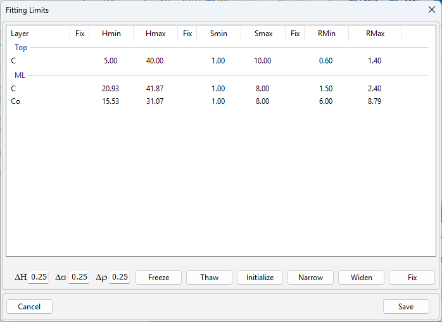Click the Fix column header before Smin

(187, 34)
